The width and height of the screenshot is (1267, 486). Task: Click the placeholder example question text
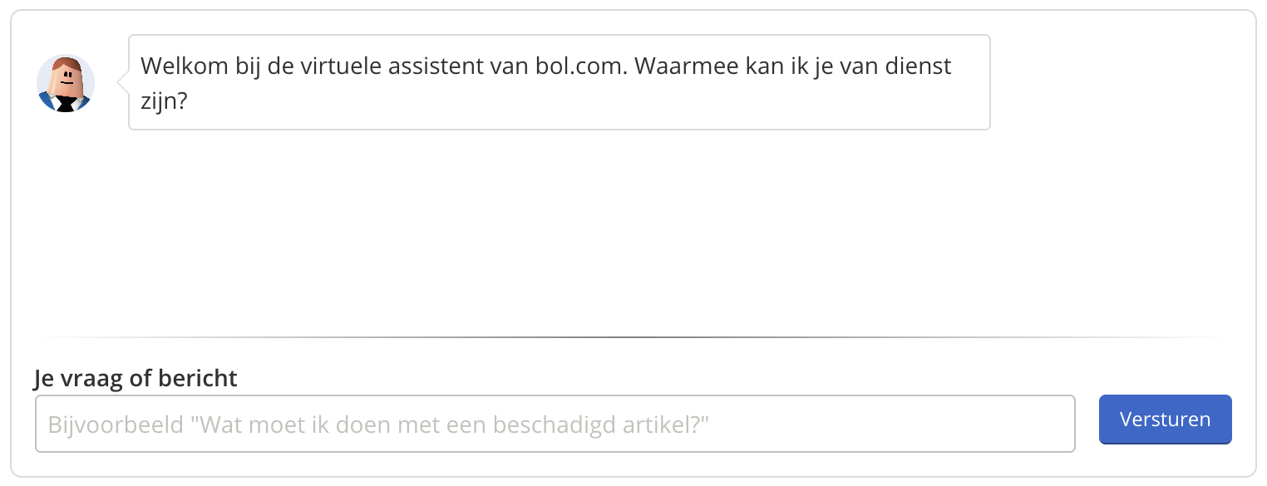tap(378, 424)
